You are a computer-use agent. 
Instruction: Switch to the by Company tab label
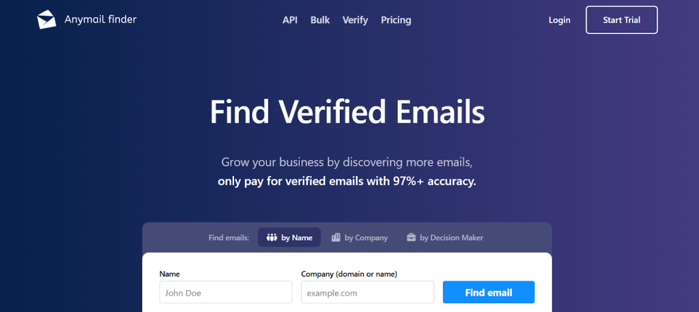pyautogui.click(x=366, y=238)
